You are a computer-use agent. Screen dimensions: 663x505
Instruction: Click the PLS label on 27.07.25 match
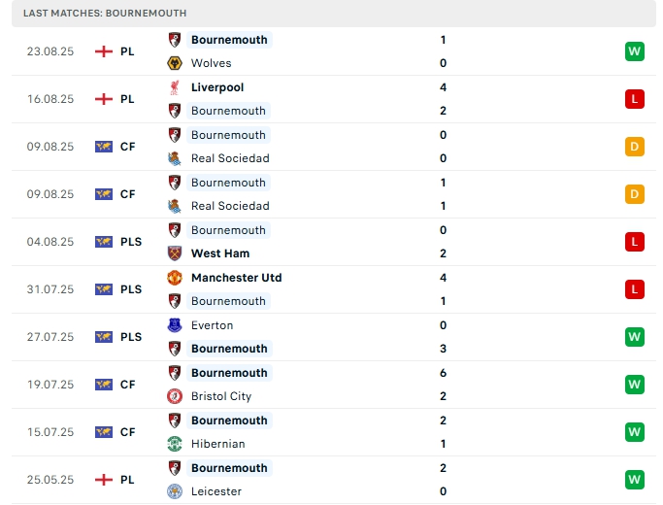click(x=131, y=337)
